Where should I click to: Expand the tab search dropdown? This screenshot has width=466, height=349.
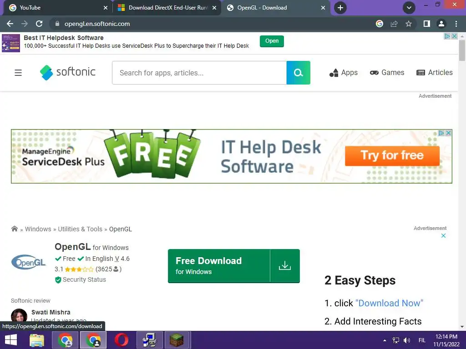[x=409, y=8]
